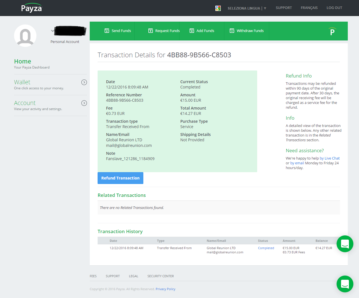Click the Transaction History heading
The width and height of the screenshot is (359, 298).
coord(120,231)
